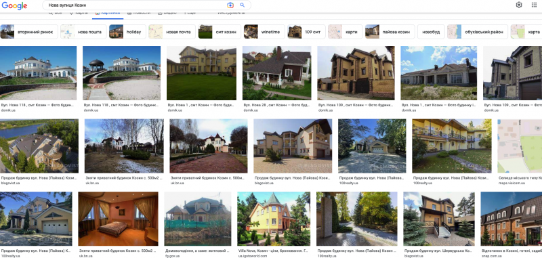This screenshot has height=258, width=542.
Task: Select the 'пайова козин' filter chip
Action: (x=390, y=32)
